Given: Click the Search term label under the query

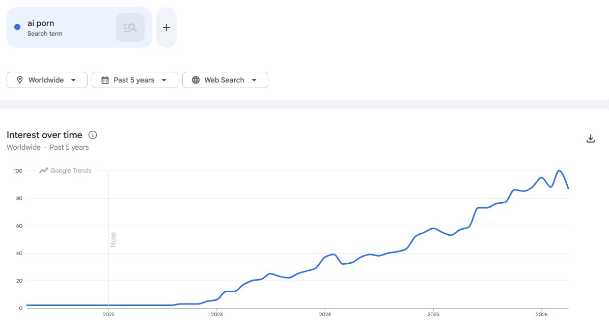Looking at the screenshot, I should click(x=45, y=34).
